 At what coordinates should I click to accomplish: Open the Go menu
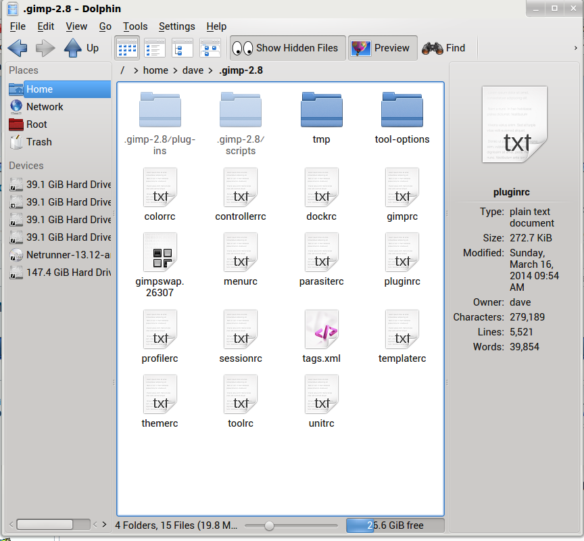coord(105,26)
